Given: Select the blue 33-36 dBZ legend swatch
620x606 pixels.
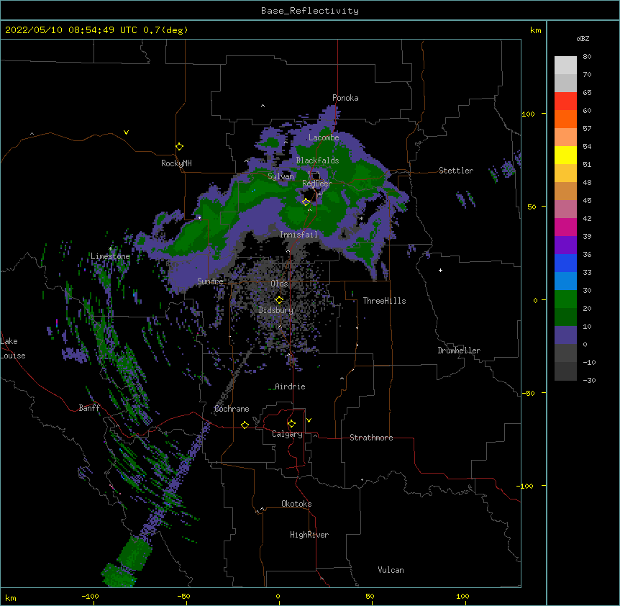Looking at the screenshot, I should tap(565, 263).
